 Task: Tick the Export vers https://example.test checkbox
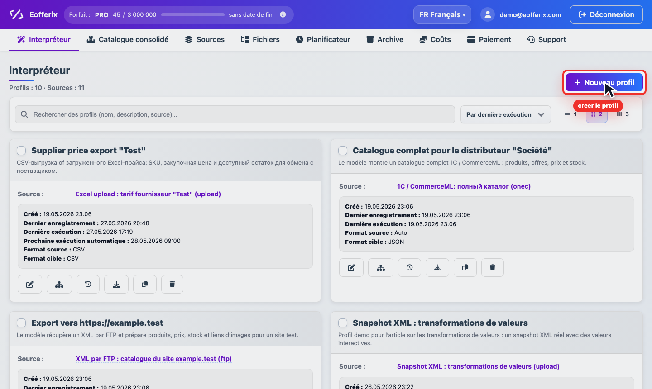click(x=21, y=323)
